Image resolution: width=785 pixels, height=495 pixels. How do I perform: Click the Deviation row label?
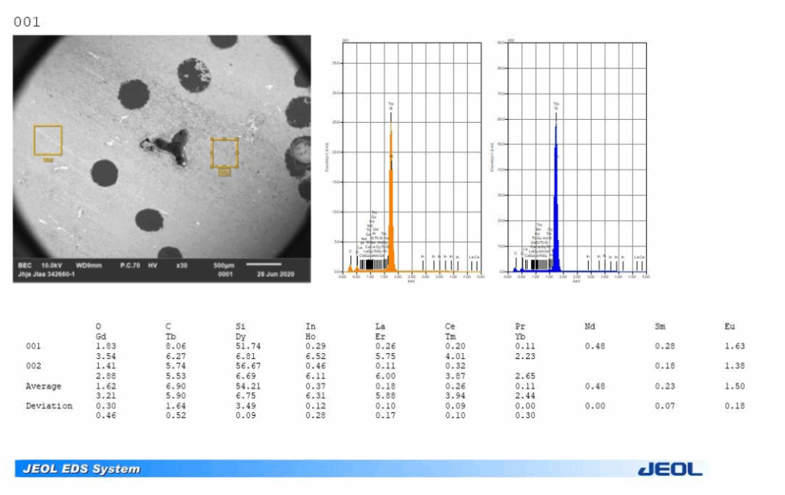click(48, 406)
